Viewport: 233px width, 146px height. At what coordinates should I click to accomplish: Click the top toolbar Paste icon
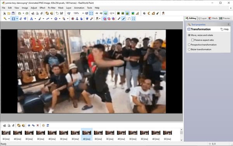pos(42,13)
